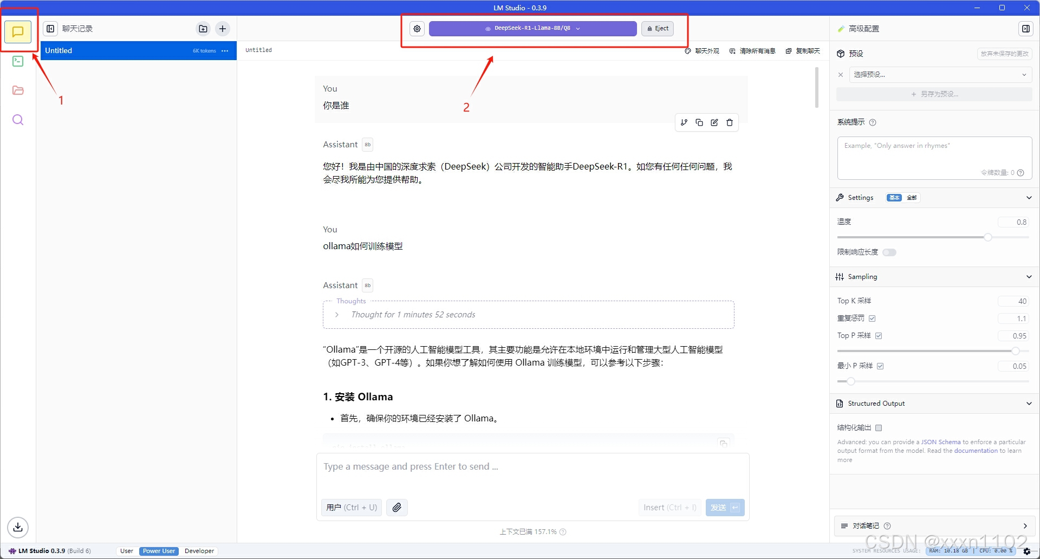Open the documentation link
The height and width of the screenshot is (559, 1040).
pos(976,451)
